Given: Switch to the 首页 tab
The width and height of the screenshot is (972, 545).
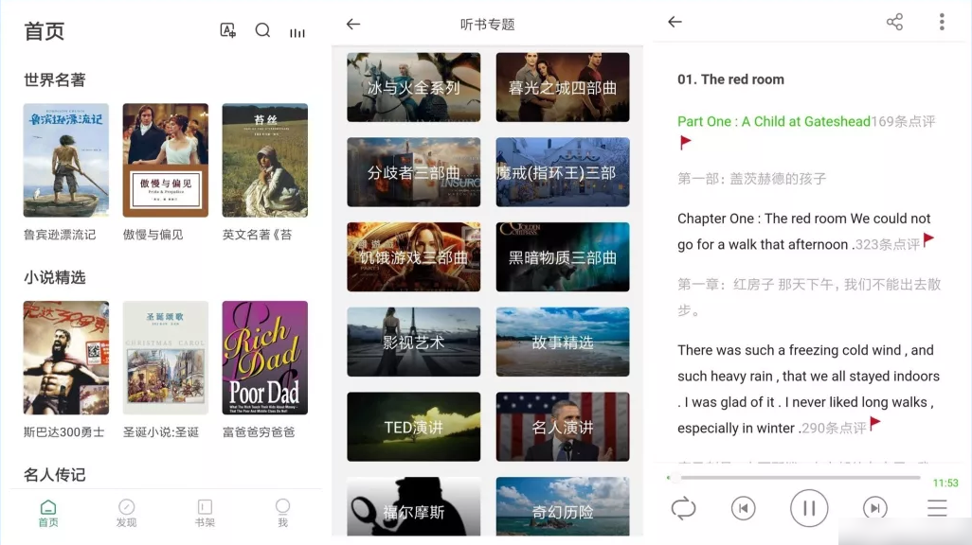Looking at the screenshot, I should pyautogui.click(x=48, y=514).
